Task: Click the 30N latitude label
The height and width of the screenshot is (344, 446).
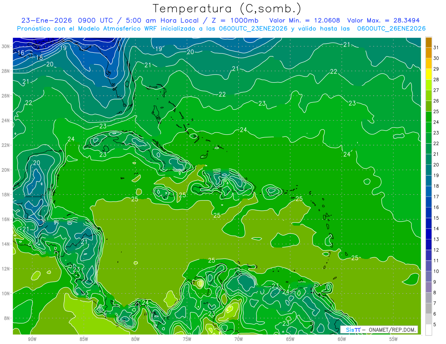Action: click(x=6, y=46)
